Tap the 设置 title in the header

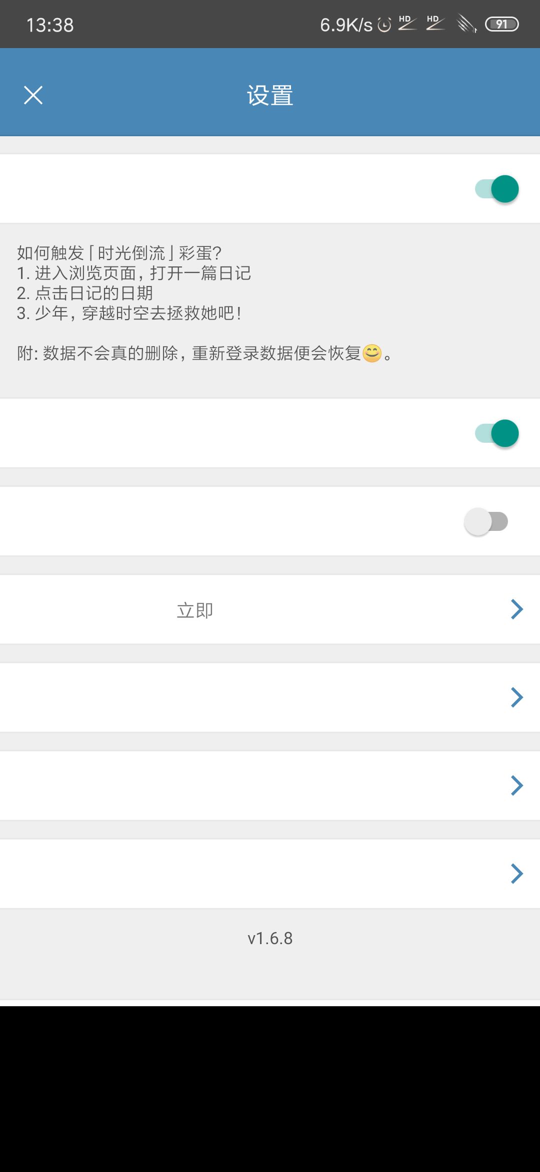point(270,95)
